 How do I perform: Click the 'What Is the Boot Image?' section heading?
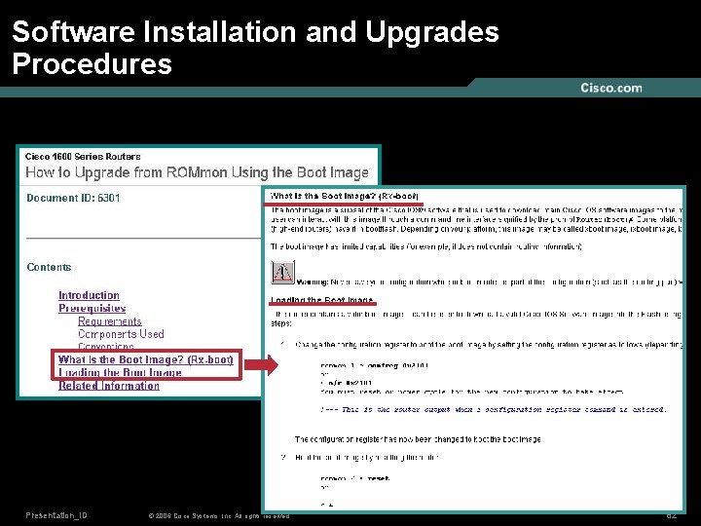344,196
